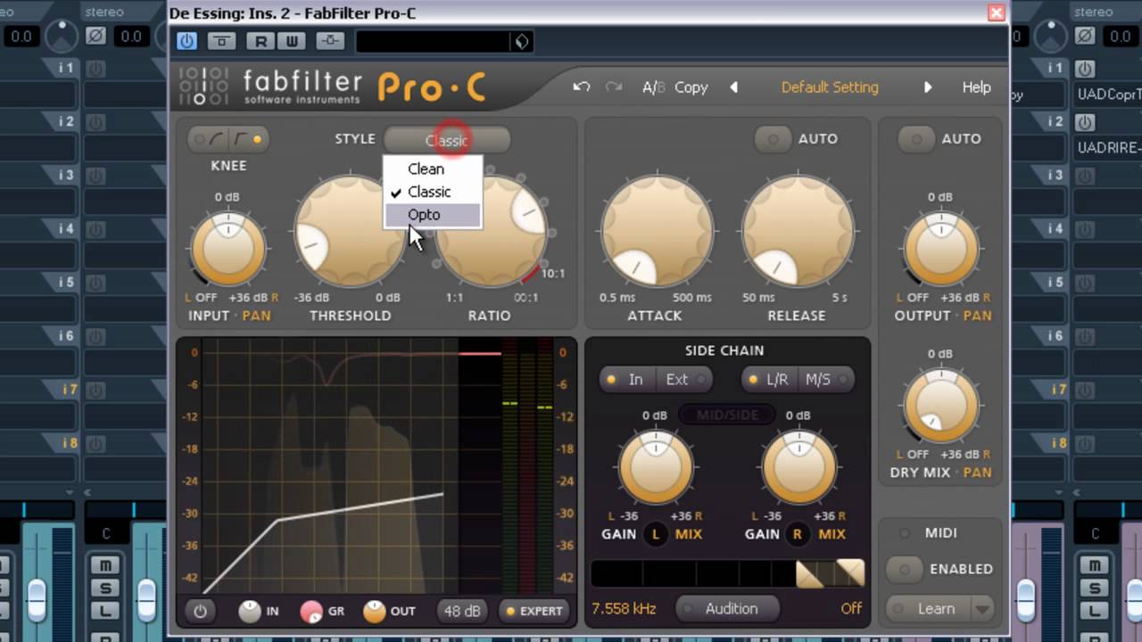1142x642 pixels.
Task: Enable the W write automation button
Action: (x=291, y=41)
